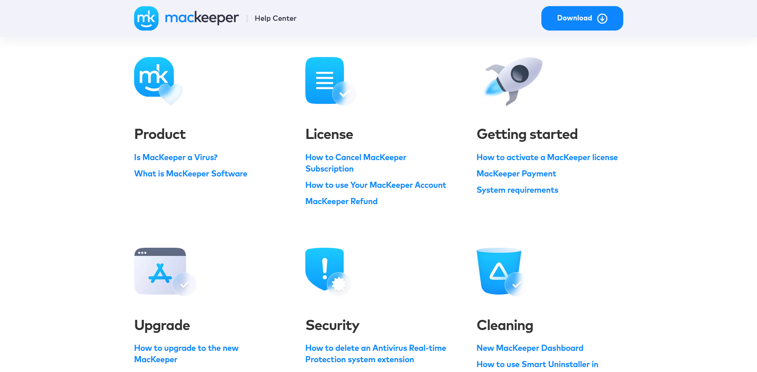
Task: Click the Getting started rocket icon
Action: [x=513, y=81]
